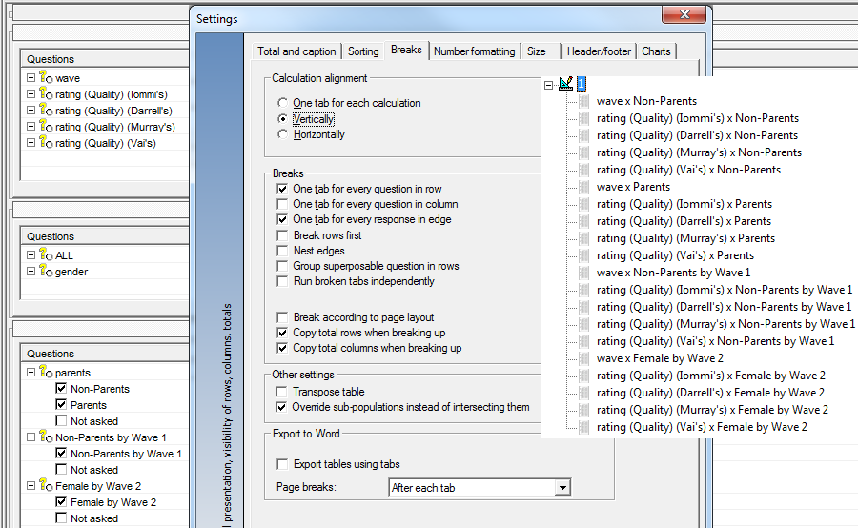Screen dimensions: 858x528
Task: Click the question icon beside rating (Quality) (Iommi's)
Action: pos(46,94)
